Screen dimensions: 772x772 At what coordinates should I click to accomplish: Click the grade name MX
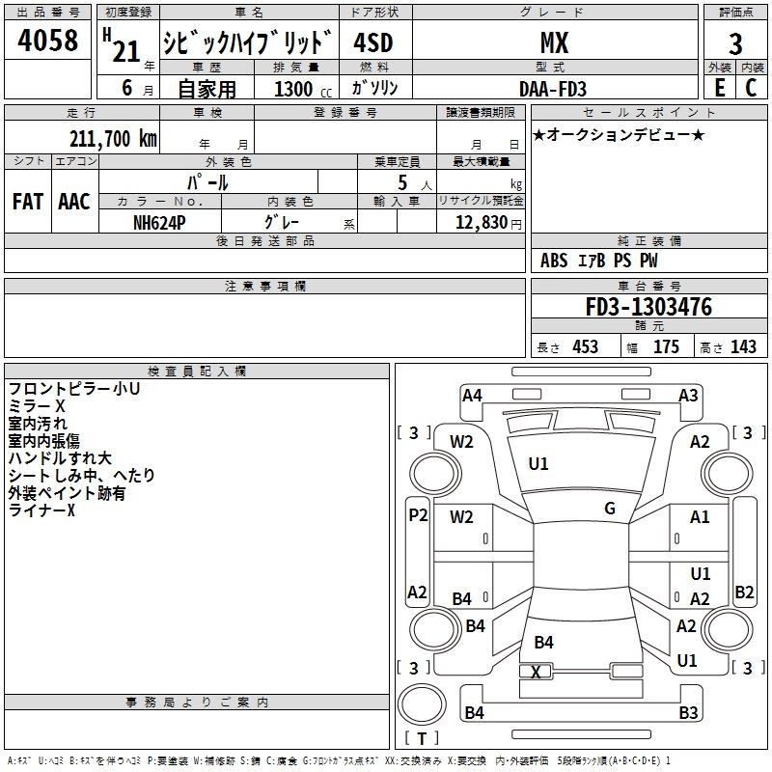point(552,42)
